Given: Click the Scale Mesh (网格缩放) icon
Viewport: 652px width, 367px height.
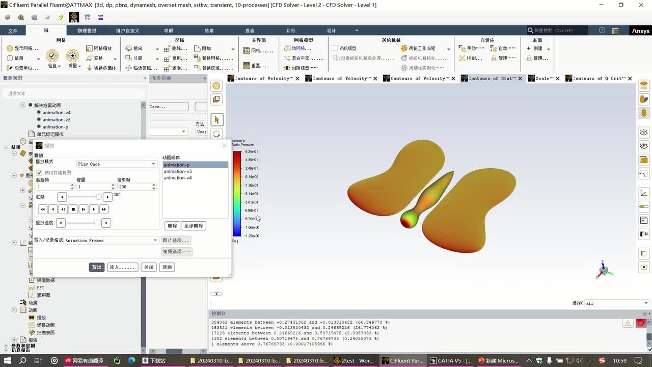Looking at the screenshot, I should (x=89, y=48).
